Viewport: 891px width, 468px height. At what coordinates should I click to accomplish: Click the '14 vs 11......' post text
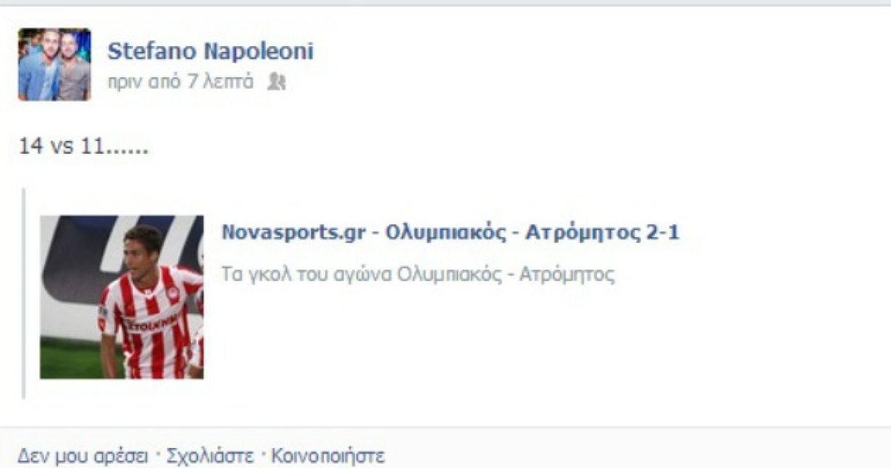coord(84,146)
